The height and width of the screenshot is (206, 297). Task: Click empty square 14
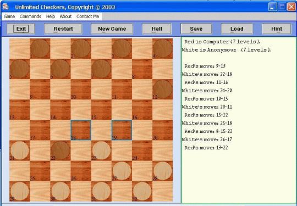[61, 110]
